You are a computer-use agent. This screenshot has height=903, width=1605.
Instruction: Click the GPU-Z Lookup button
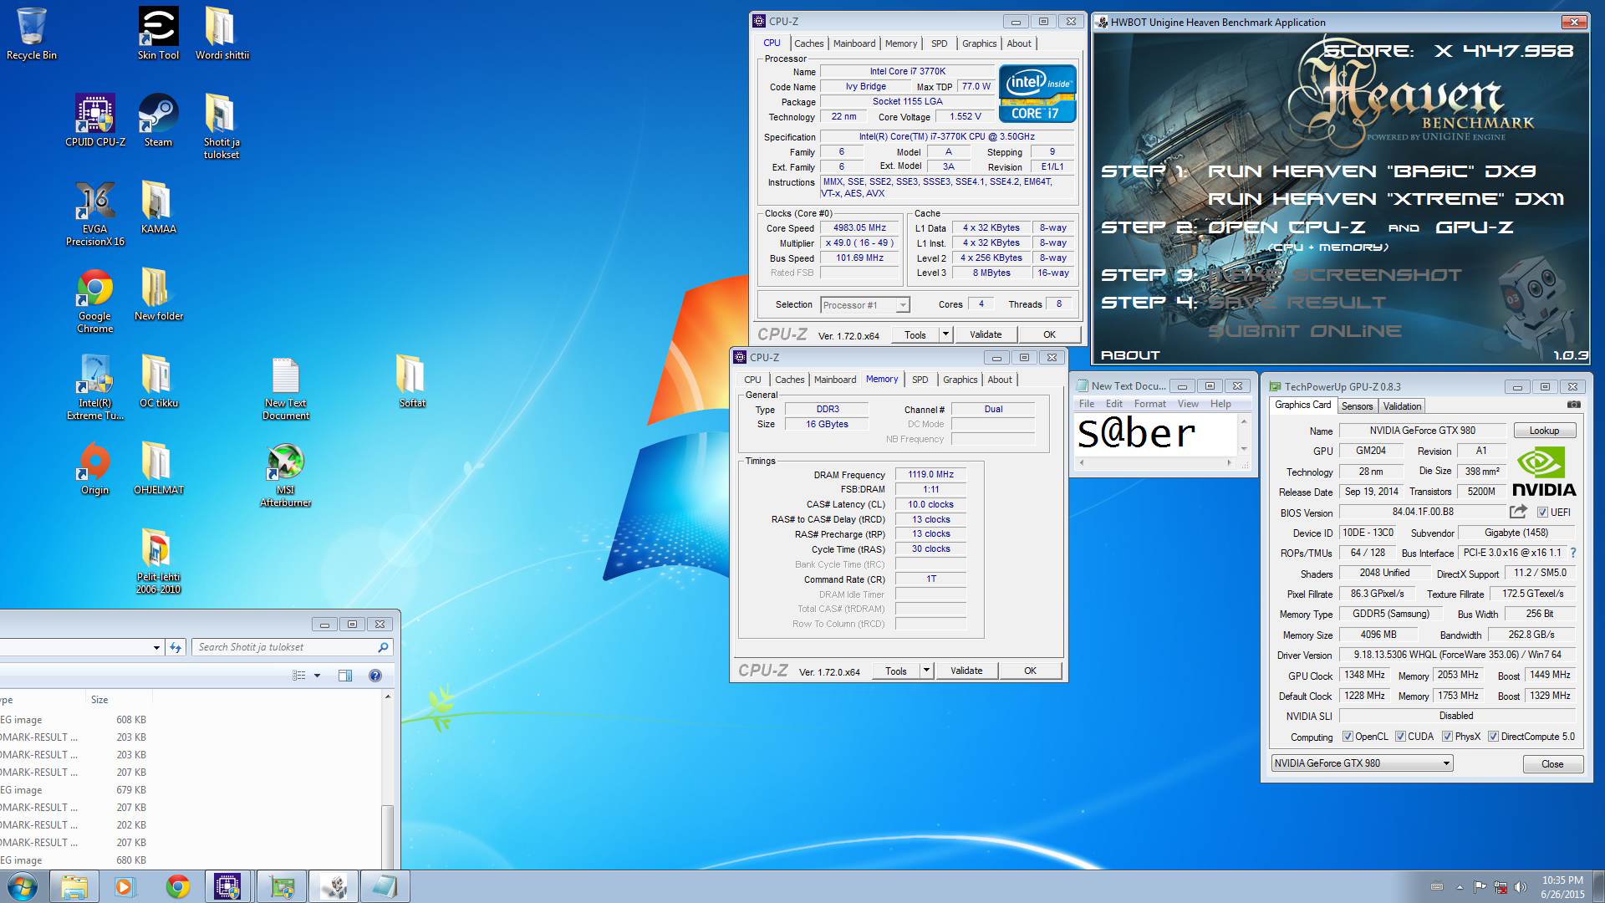pos(1544,431)
